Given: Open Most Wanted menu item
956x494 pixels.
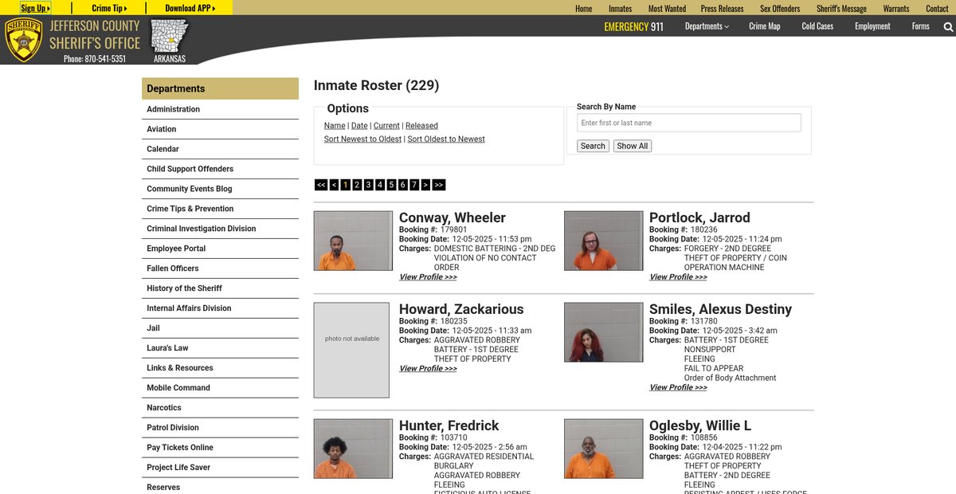Looking at the screenshot, I should [667, 9].
